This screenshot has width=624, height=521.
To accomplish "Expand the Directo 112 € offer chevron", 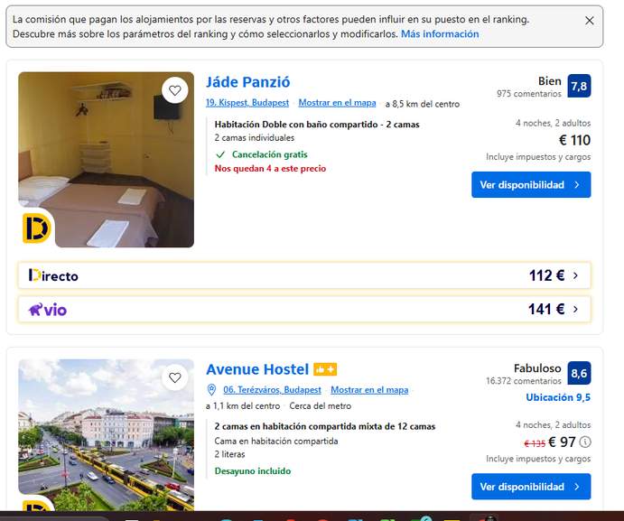I will click(575, 275).
